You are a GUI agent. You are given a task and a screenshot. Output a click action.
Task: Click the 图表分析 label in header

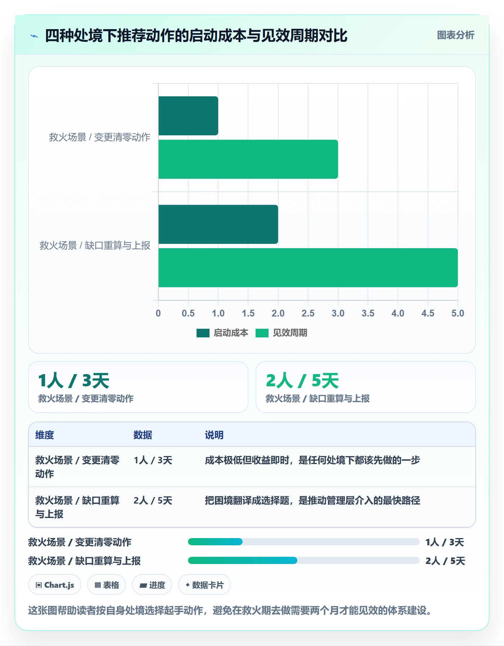[x=455, y=35]
